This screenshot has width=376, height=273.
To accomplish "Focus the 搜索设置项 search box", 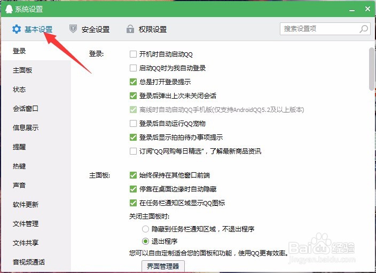I will 325,29.
